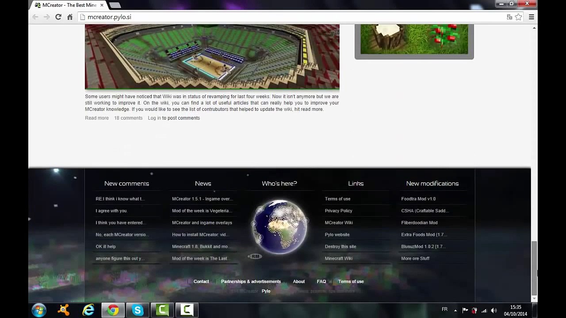Screen dimensions: 566x318
Task: Open Privacy Policy link
Action: (338, 211)
